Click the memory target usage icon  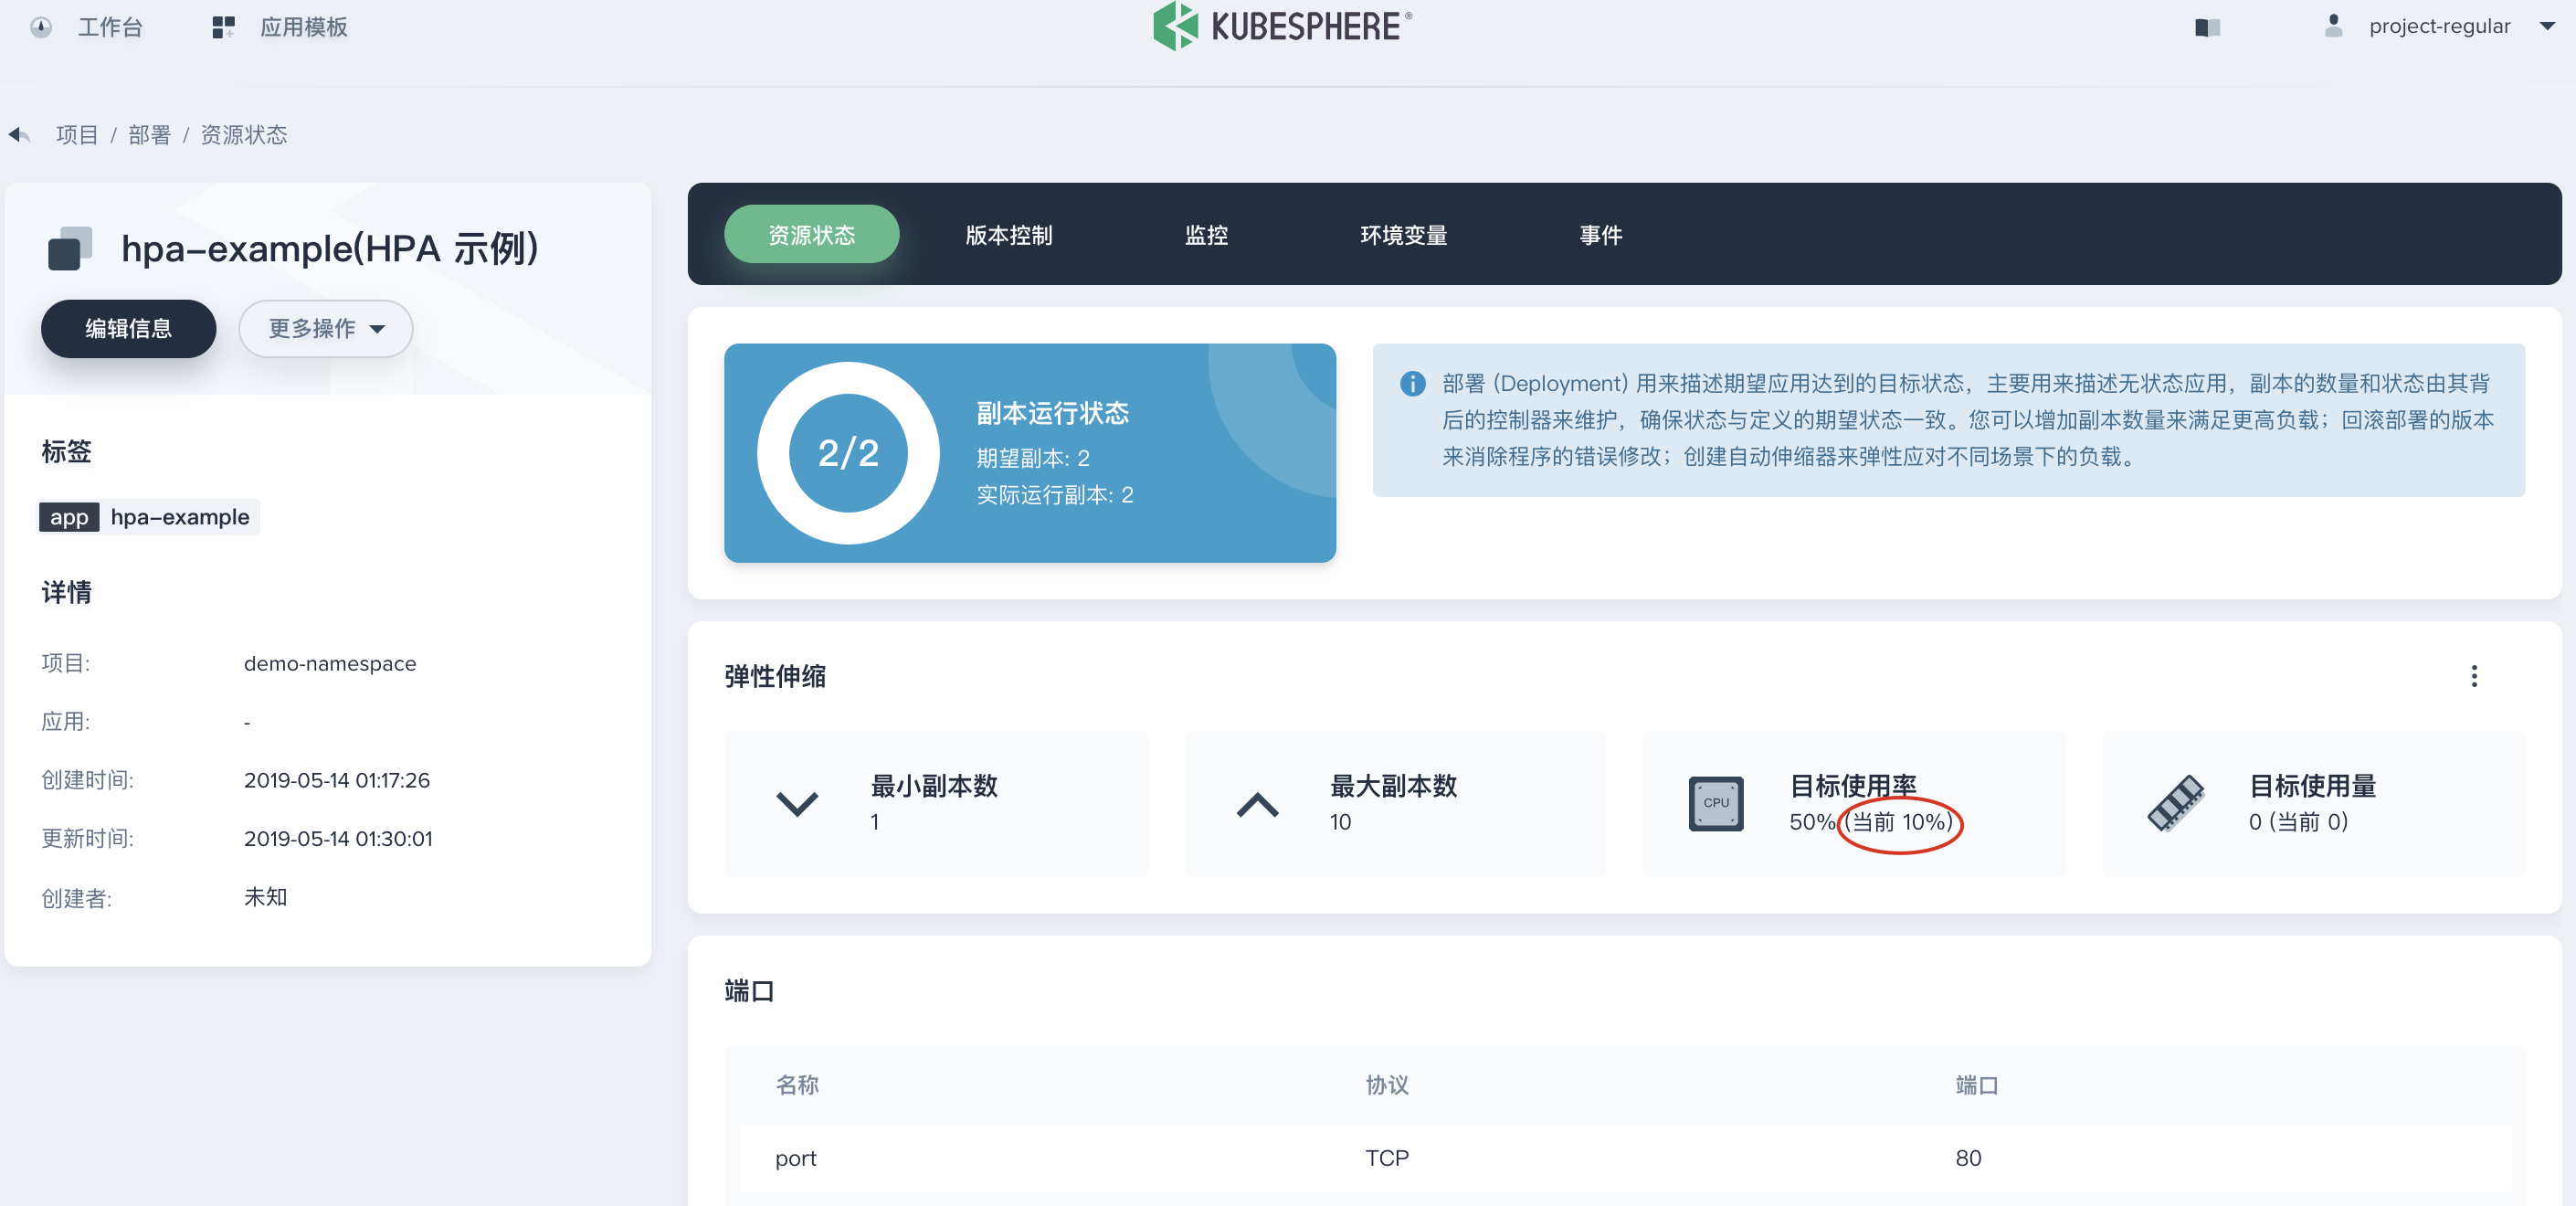(x=2175, y=803)
